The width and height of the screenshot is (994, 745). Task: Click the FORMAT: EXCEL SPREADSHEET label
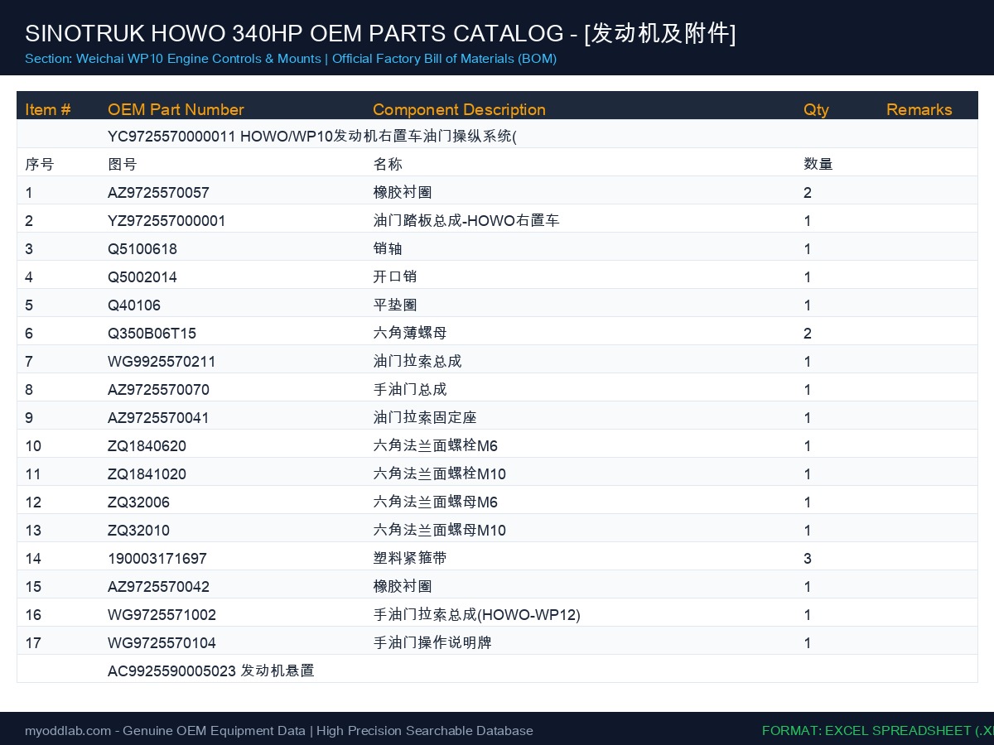pyautogui.click(x=878, y=731)
